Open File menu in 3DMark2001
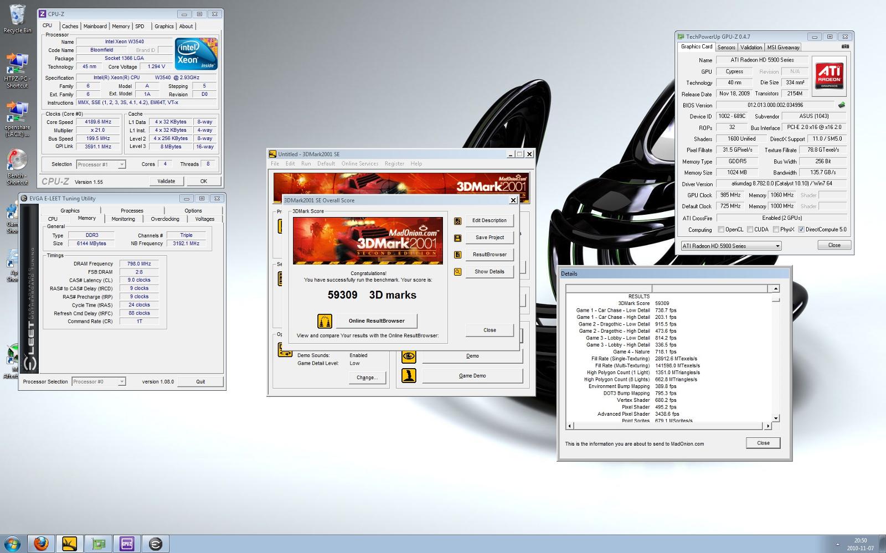Screen dimensions: 886x553 275,164
